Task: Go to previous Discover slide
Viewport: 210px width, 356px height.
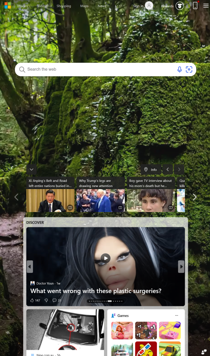Action: (30, 267)
